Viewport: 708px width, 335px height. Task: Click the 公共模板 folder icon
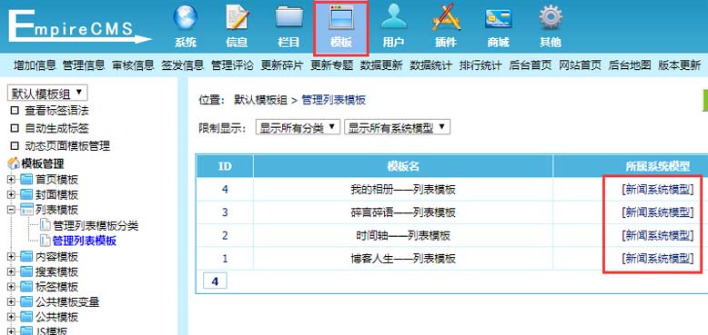click(26, 317)
